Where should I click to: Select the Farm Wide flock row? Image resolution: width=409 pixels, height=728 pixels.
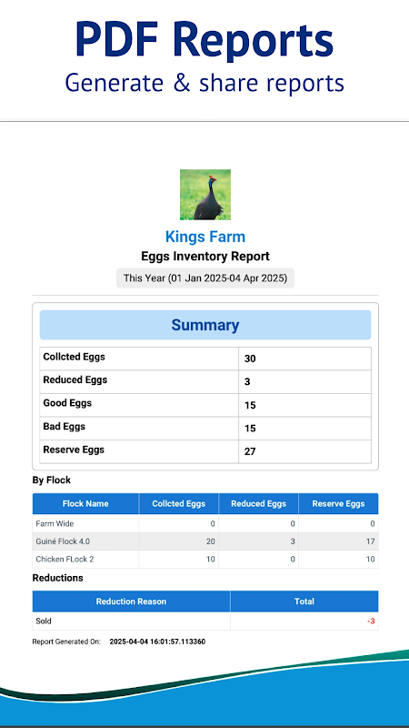pyautogui.click(x=205, y=524)
